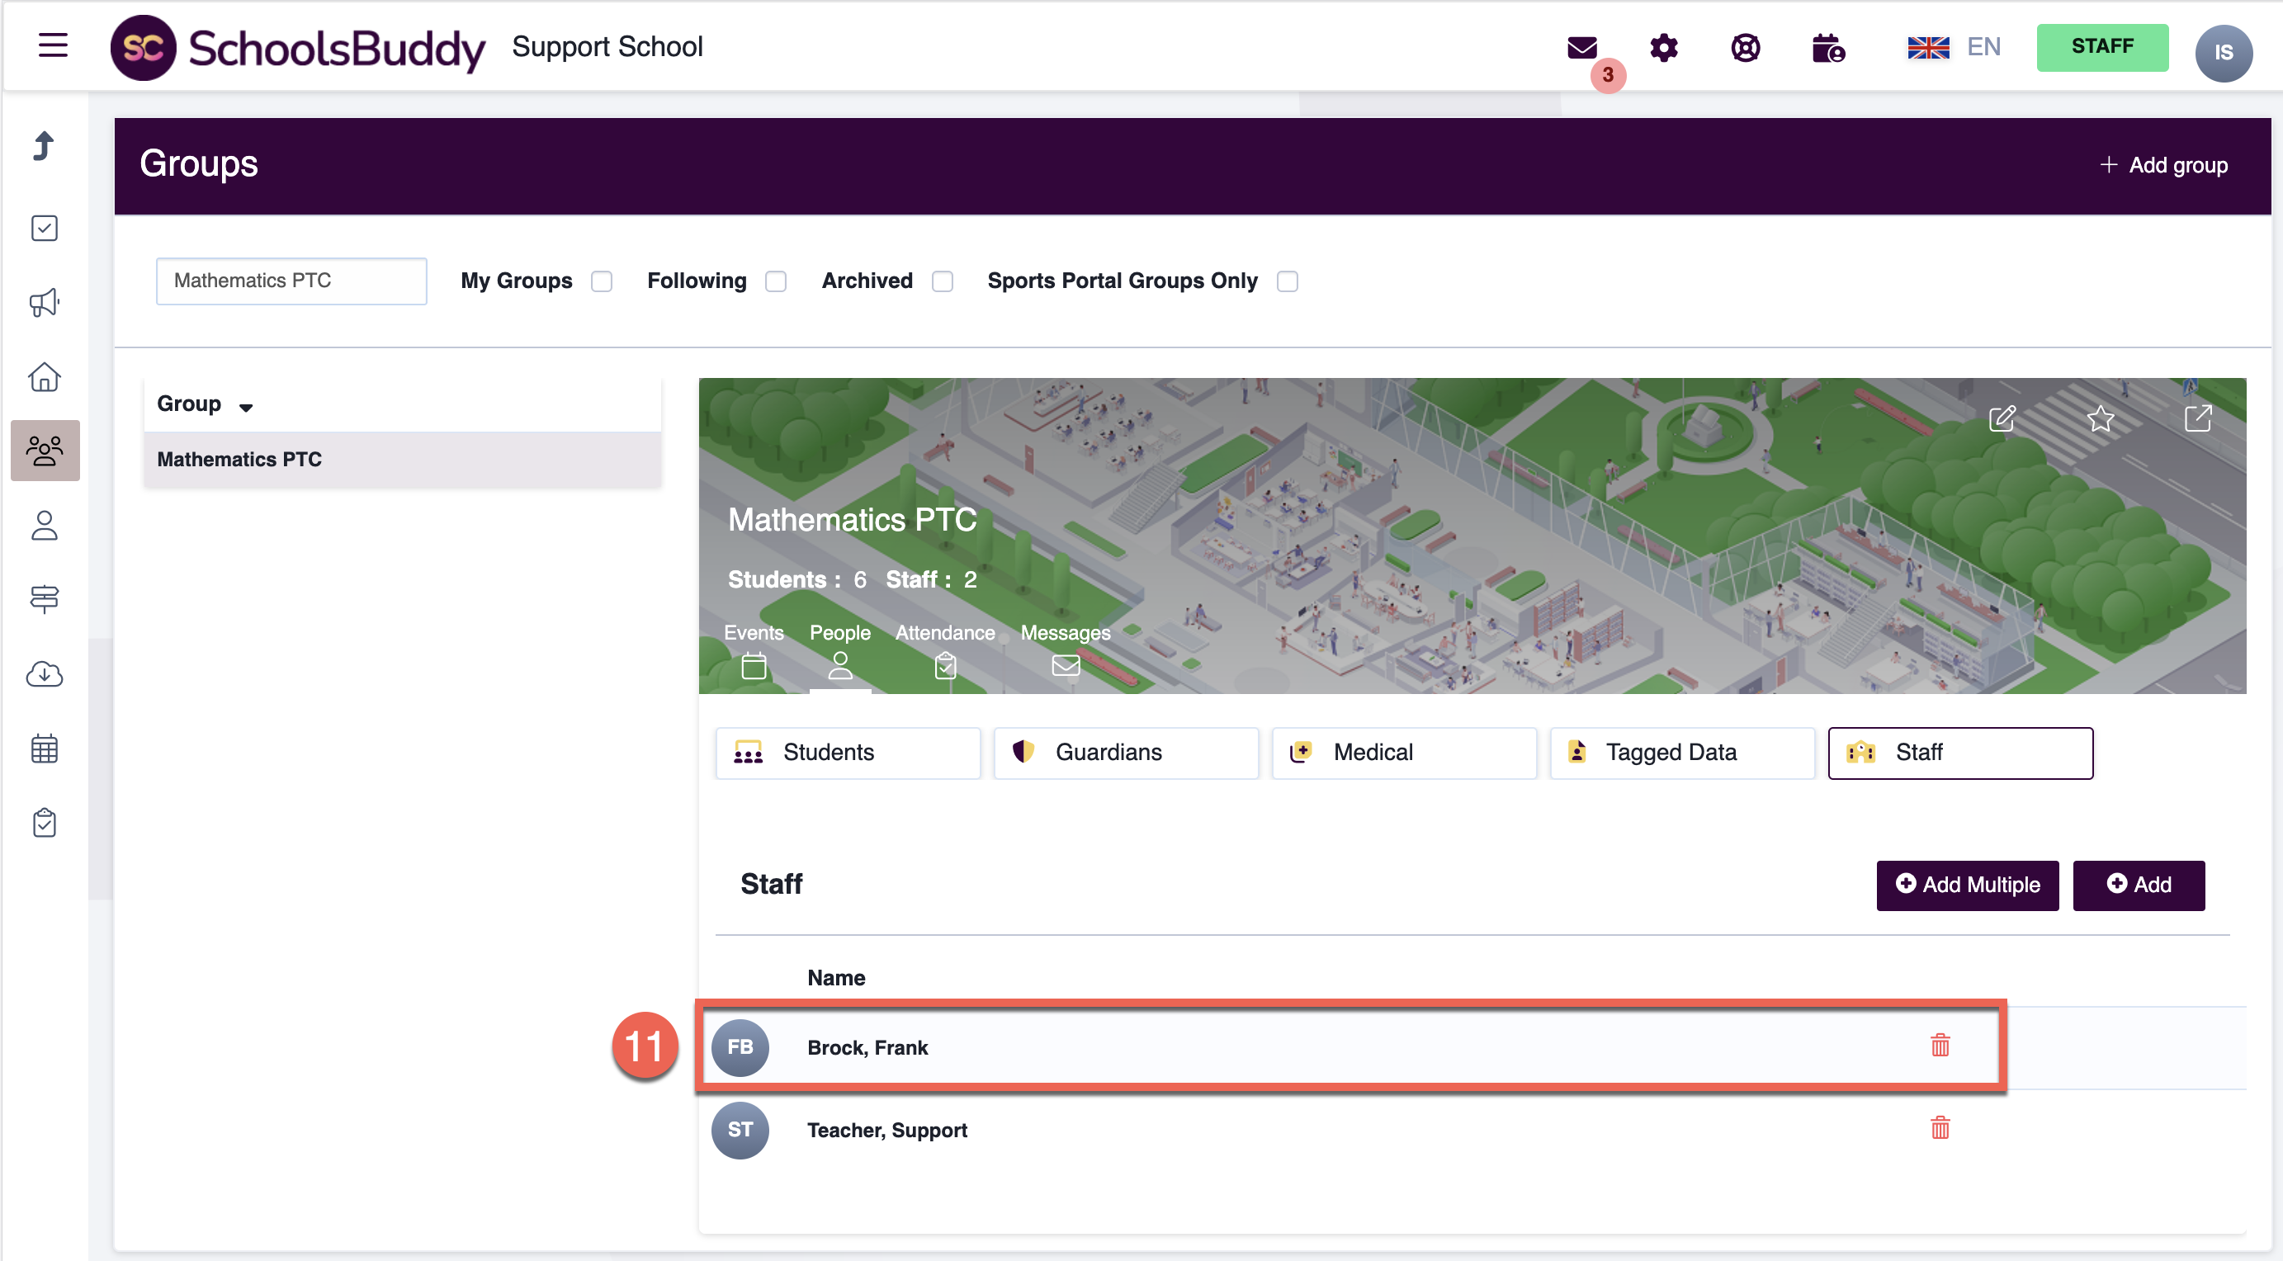Click the Mathematics PTC search field
This screenshot has height=1261, width=2283.
point(291,281)
